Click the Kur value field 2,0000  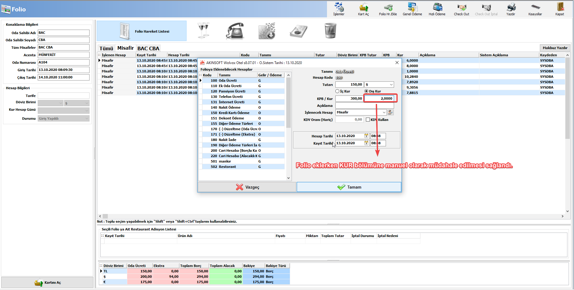[379, 98]
